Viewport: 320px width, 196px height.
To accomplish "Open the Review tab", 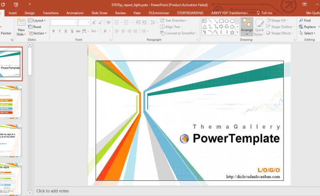I will click(x=120, y=13).
